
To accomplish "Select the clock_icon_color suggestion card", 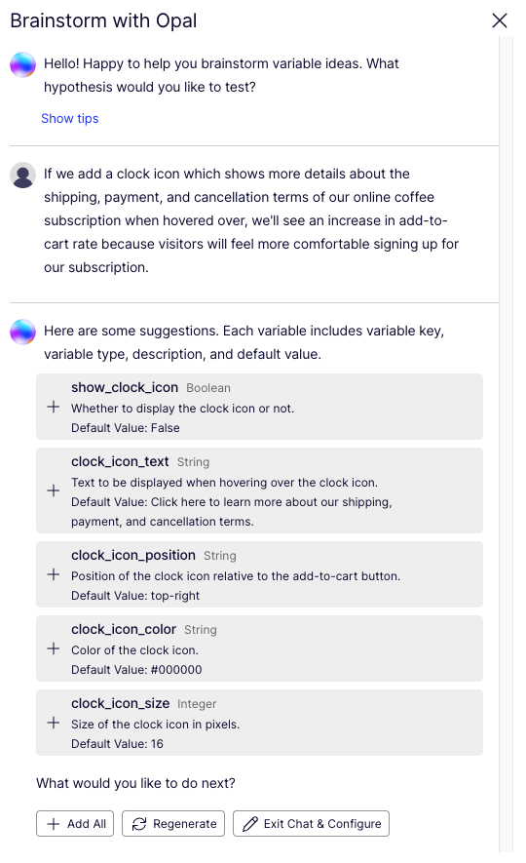I will pos(259,648).
